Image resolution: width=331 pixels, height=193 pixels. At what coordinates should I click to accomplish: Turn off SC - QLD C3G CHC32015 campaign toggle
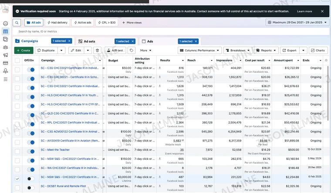pos(31,115)
